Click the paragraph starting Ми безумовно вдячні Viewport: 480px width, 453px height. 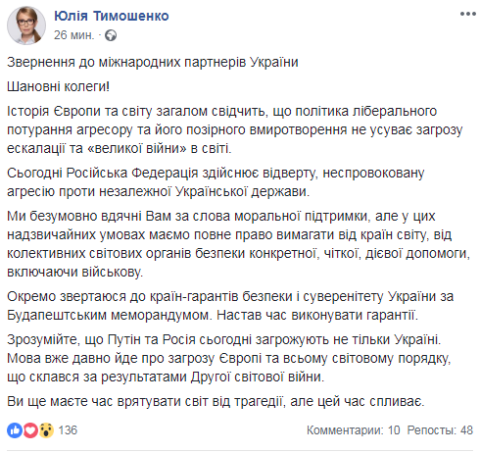pyautogui.click(x=238, y=244)
